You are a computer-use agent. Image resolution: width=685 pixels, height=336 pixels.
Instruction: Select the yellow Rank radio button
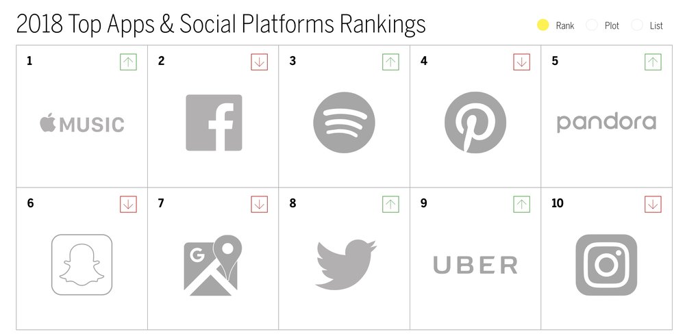click(x=543, y=25)
